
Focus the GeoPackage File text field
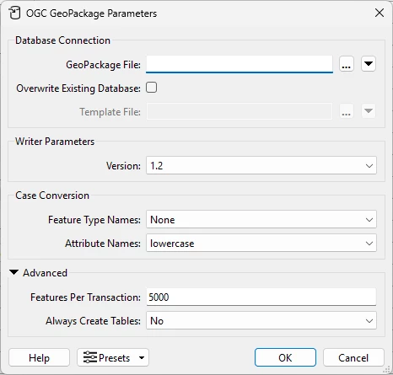click(x=240, y=64)
